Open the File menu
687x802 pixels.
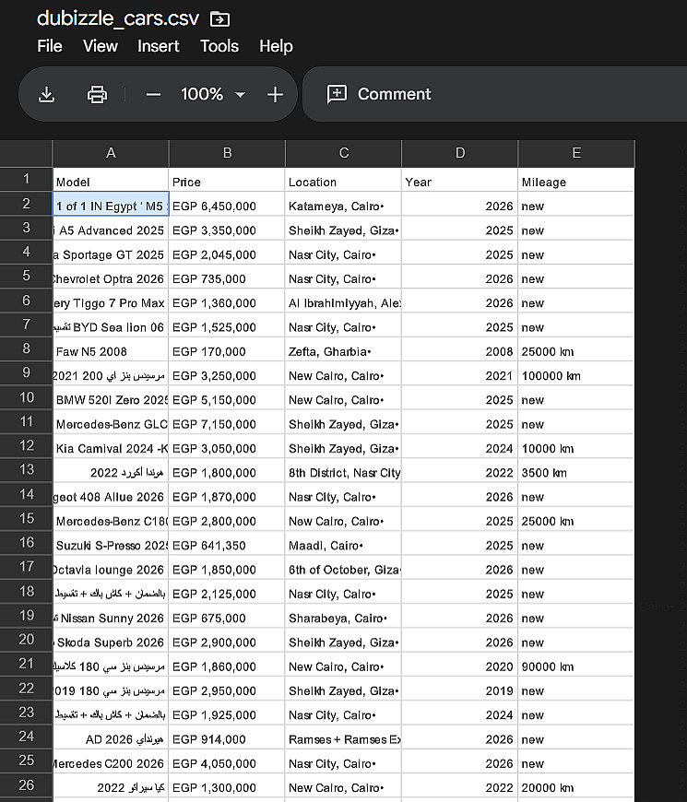[50, 46]
